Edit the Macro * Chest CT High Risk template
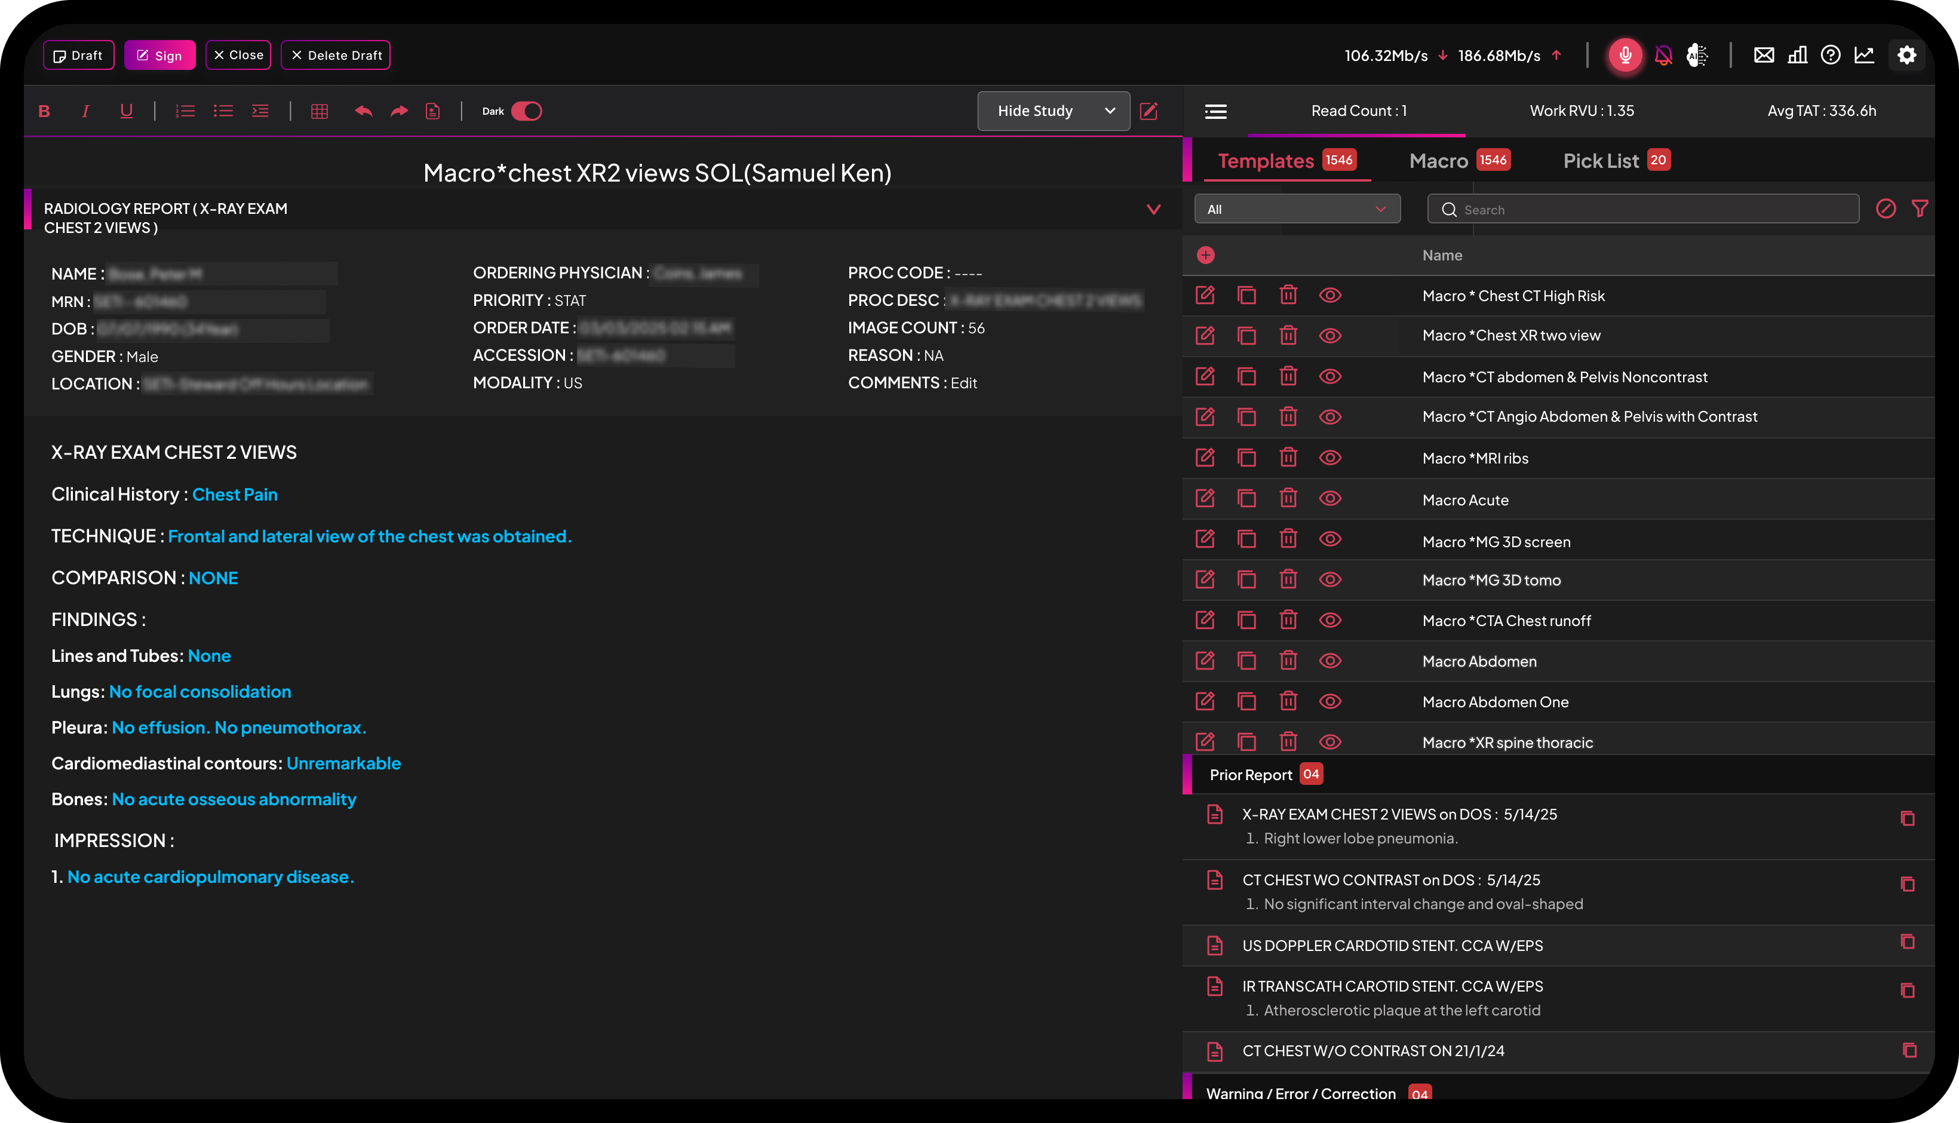This screenshot has height=1123, width=1959. click(x=1204, y=296)
